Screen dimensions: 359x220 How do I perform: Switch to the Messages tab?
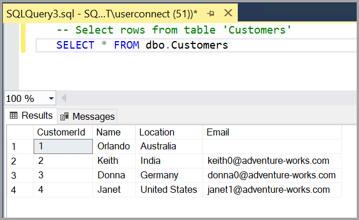pyautogui.click(x=87, y=116)
